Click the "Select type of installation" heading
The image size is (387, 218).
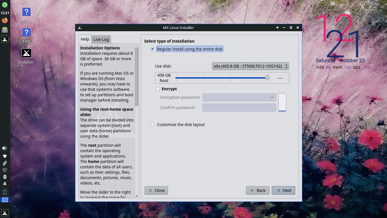tap(169, 41)
